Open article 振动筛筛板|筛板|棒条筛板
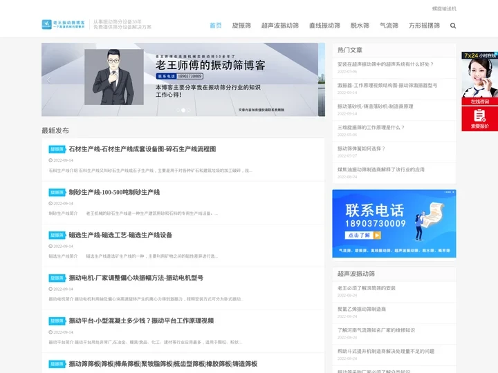 click(x=163, y=364)
